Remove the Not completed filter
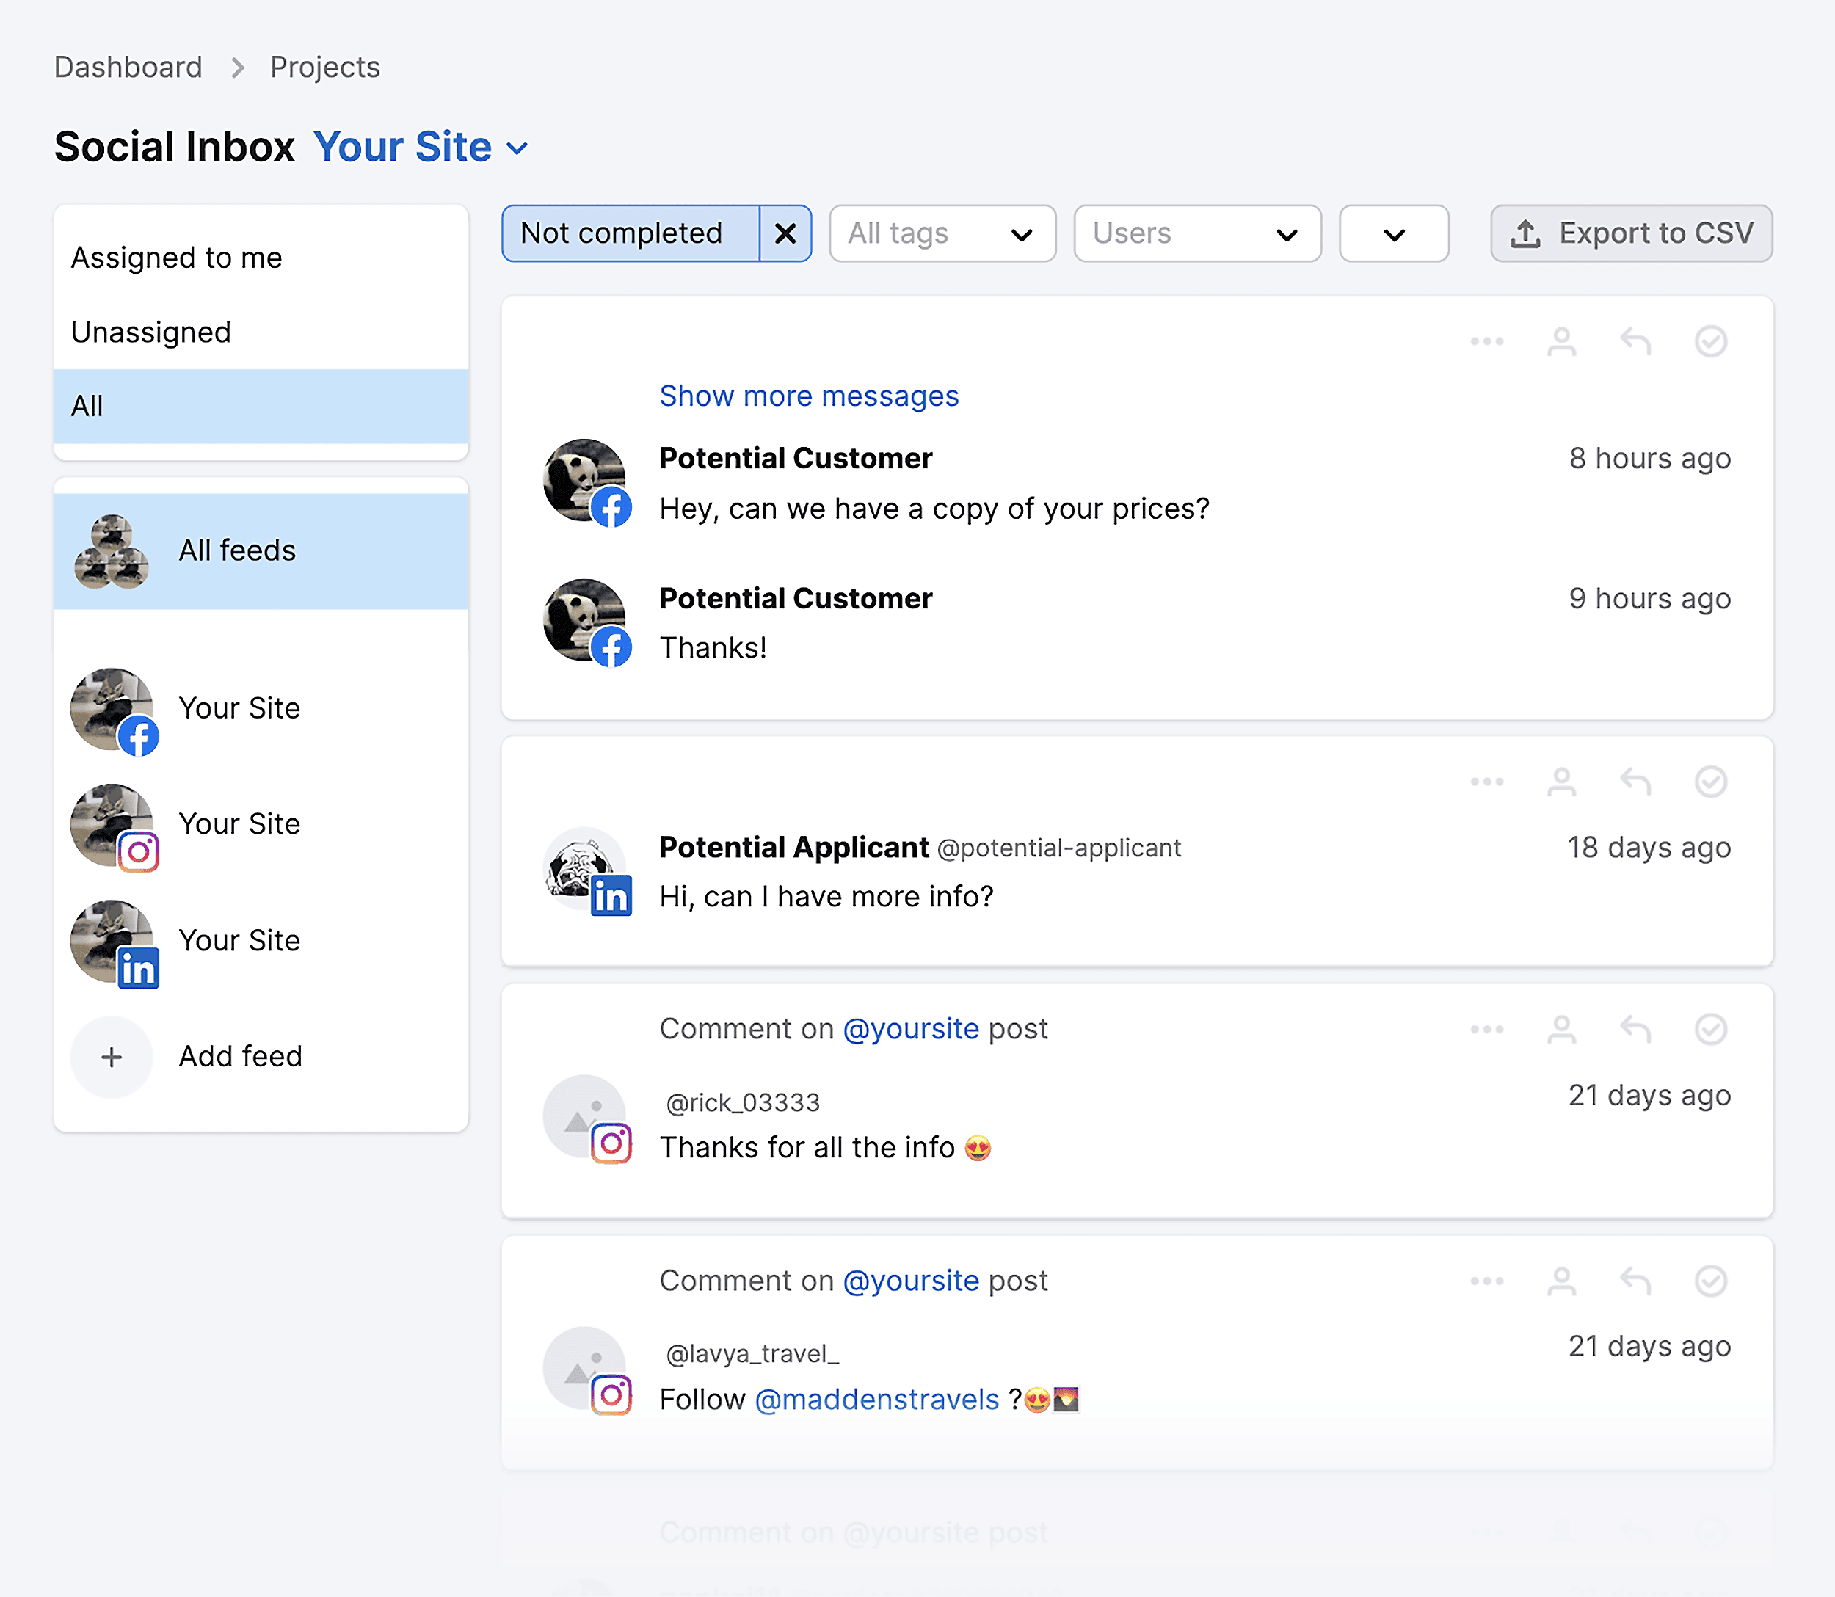 [x=785, y=233]
